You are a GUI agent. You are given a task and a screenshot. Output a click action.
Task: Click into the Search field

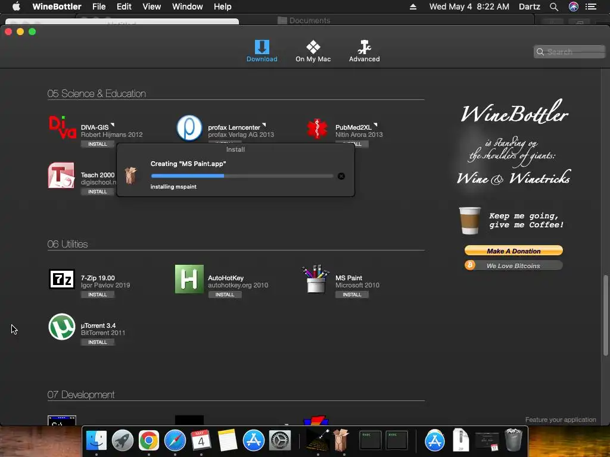click(569, 52)
